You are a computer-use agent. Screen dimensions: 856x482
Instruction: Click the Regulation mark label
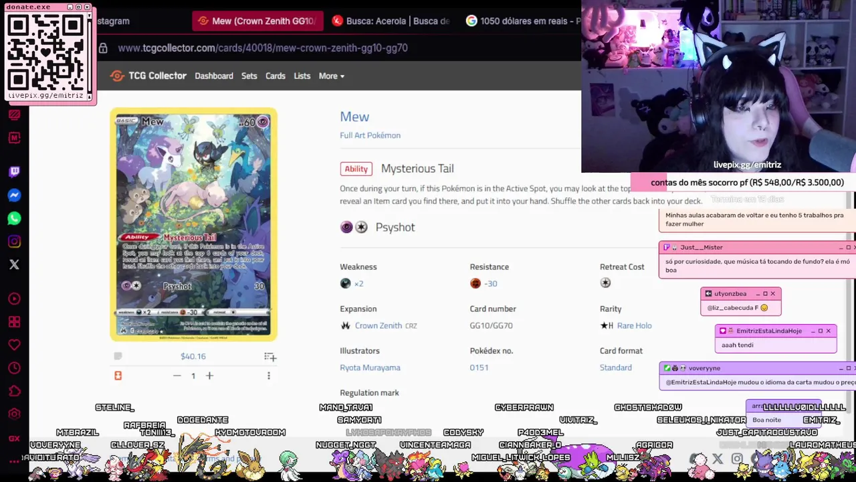(369, 393)
